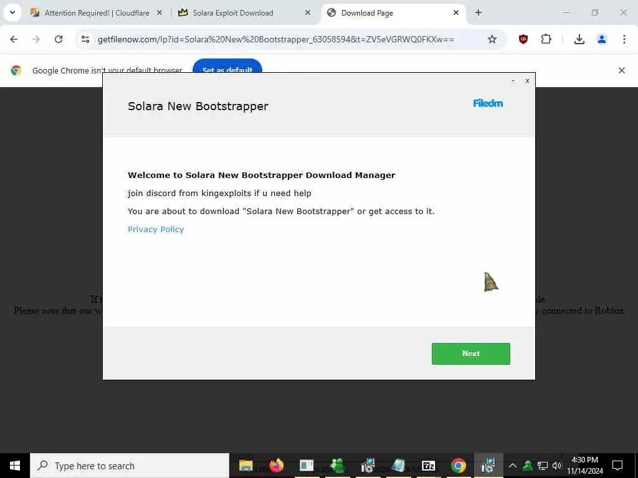Minimize the Solara download manager dialog
The image size is (638, 478).
[x=513, y=81]
